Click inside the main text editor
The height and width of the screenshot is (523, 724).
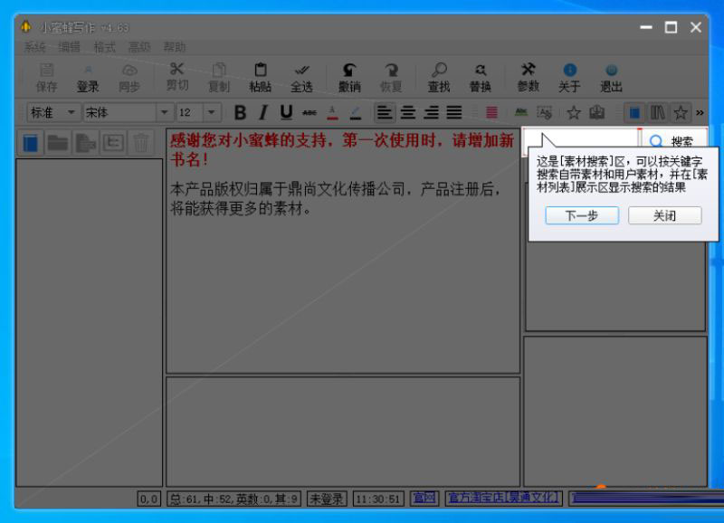pyautogui.click(x=343, y=251)
